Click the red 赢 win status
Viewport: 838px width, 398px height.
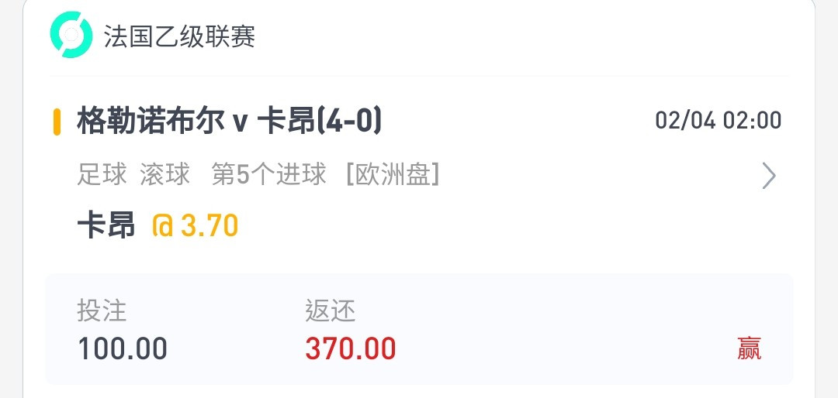tap(749, 349)
